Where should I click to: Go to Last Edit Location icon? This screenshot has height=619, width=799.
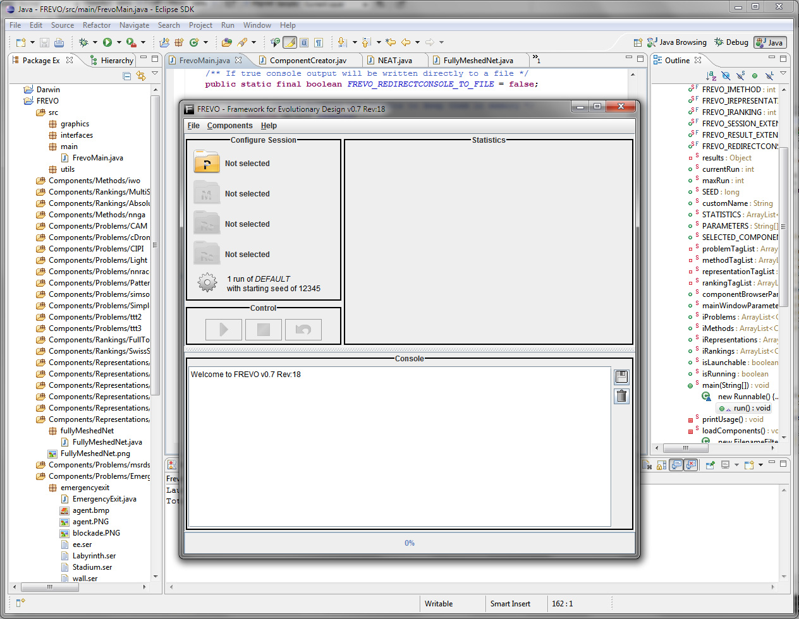pos(391,42)
